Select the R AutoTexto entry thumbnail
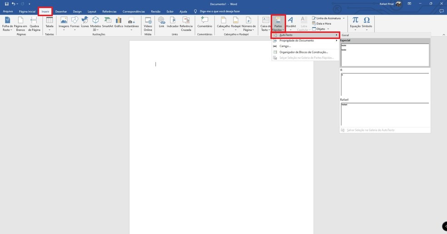 tap(385, 84)
